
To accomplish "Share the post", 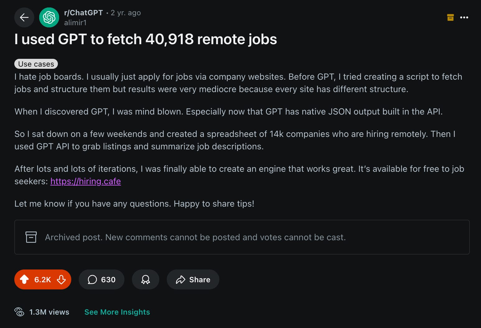I will pos(193,279).
